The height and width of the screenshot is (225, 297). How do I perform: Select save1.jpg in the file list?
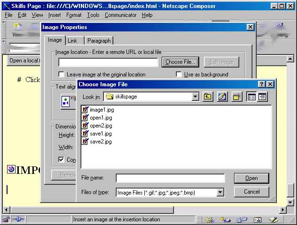tap(97, 134)
